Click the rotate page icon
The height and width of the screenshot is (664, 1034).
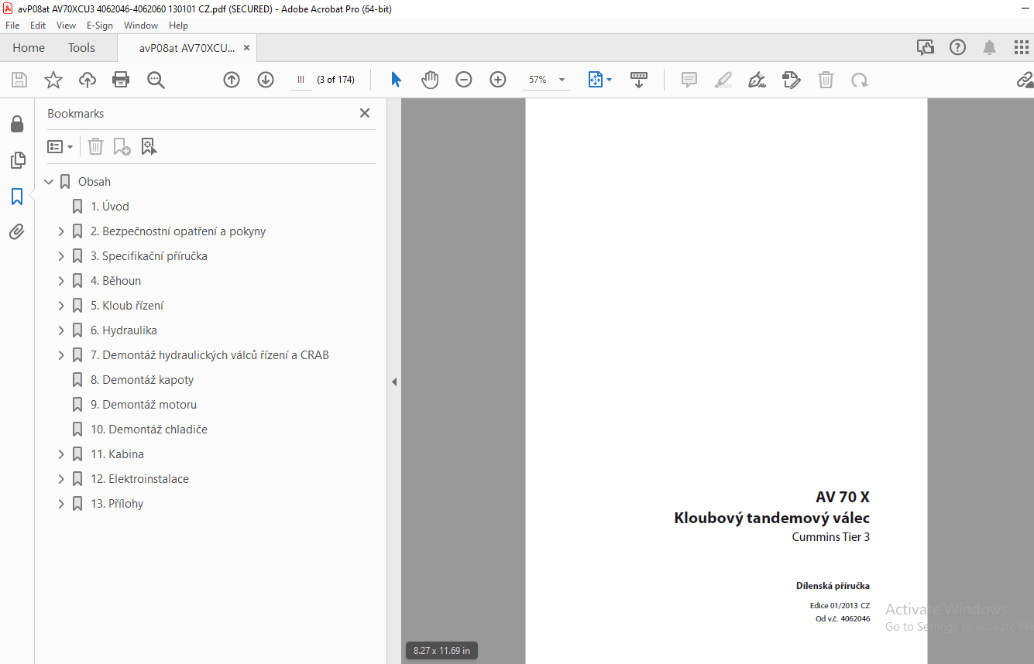860,80
